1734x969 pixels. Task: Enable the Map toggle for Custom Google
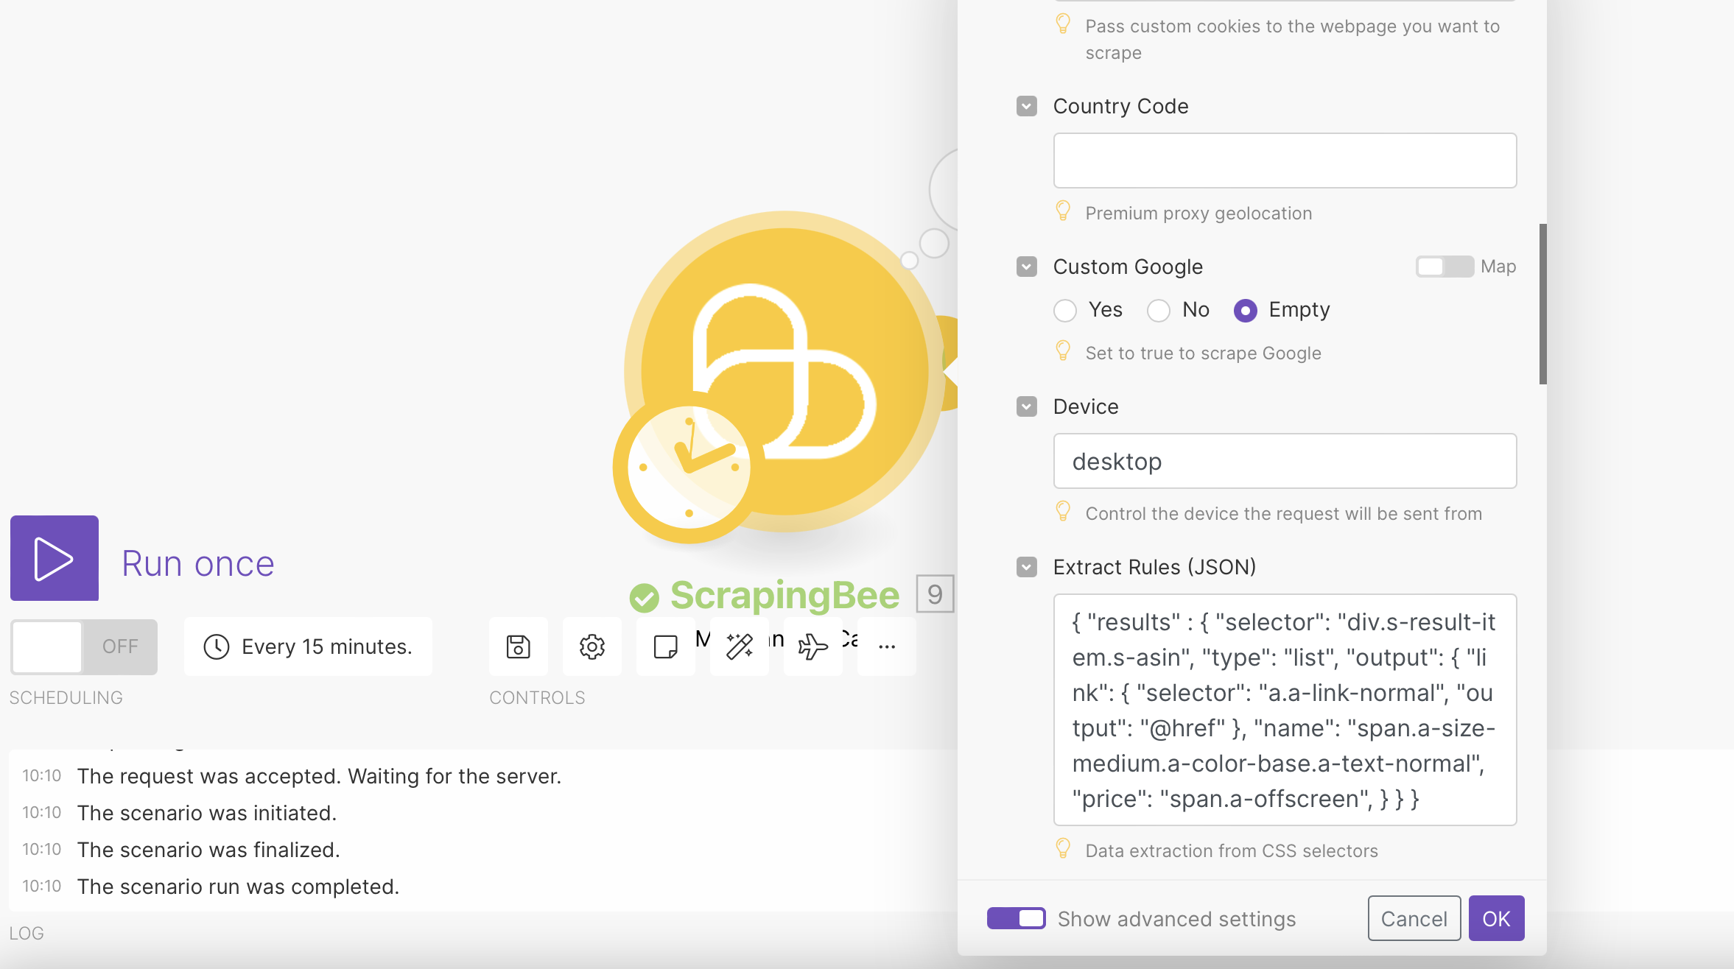(1444, 267)
